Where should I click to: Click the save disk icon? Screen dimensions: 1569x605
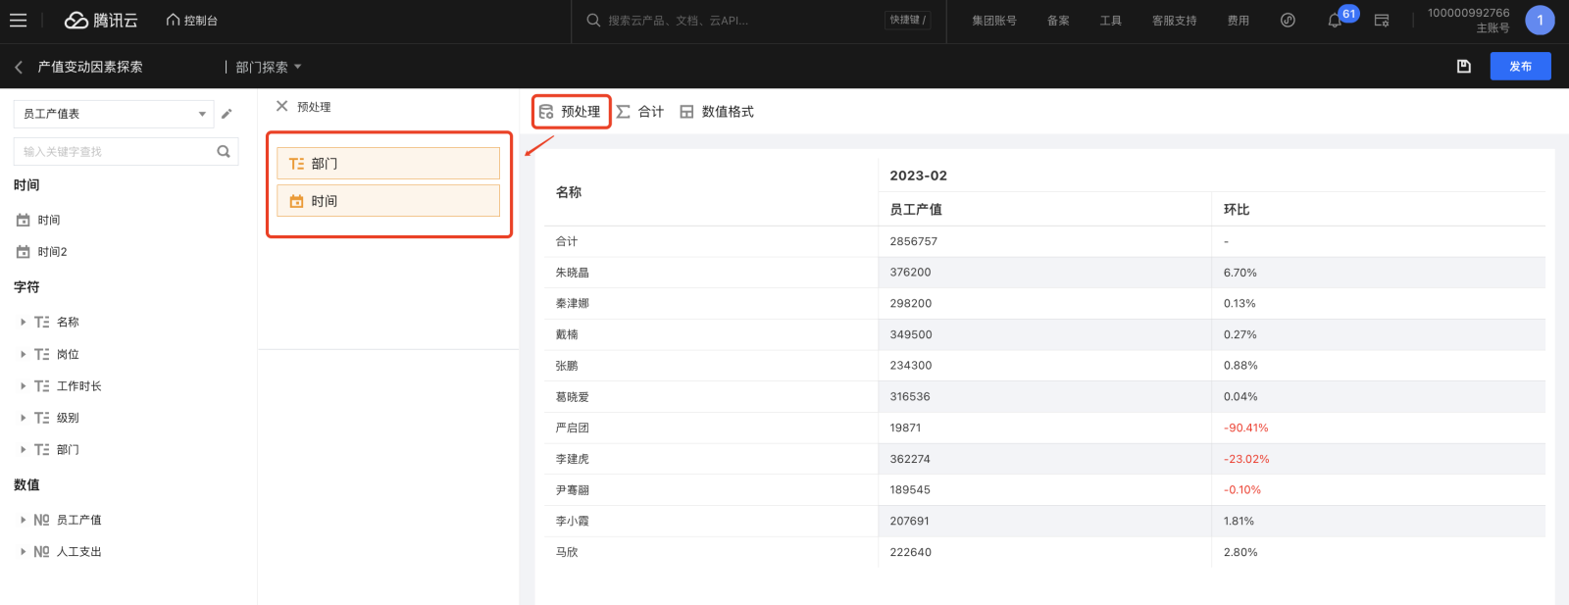(1463, 66)
